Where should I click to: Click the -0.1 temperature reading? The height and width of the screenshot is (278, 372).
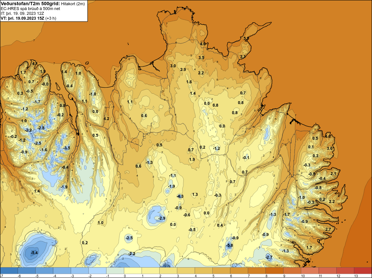[246, 158]
